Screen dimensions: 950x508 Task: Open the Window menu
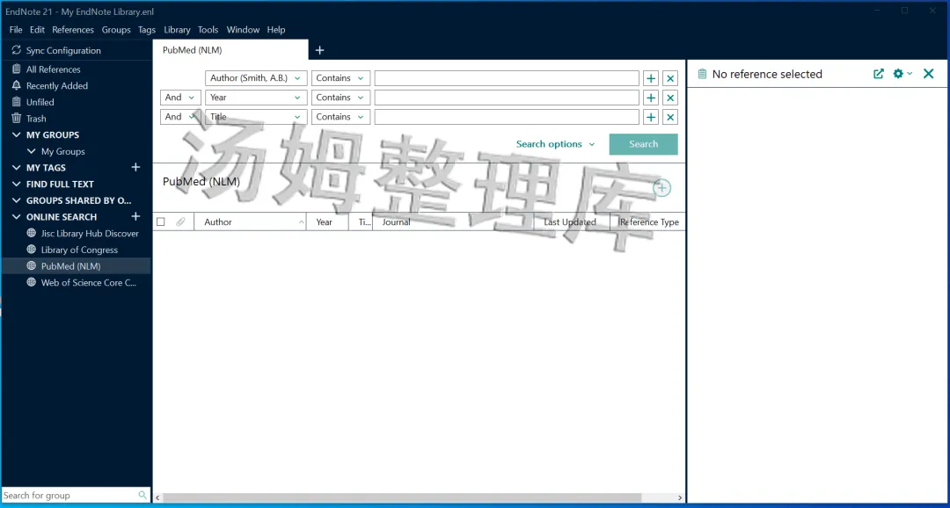(243, 30)
